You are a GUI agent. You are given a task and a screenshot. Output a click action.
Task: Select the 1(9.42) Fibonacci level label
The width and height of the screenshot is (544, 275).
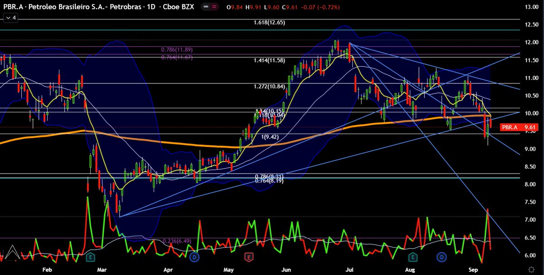(270, 136)
